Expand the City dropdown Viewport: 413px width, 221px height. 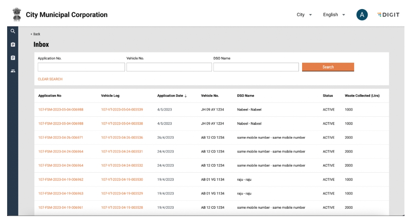[x=304, y=15]
